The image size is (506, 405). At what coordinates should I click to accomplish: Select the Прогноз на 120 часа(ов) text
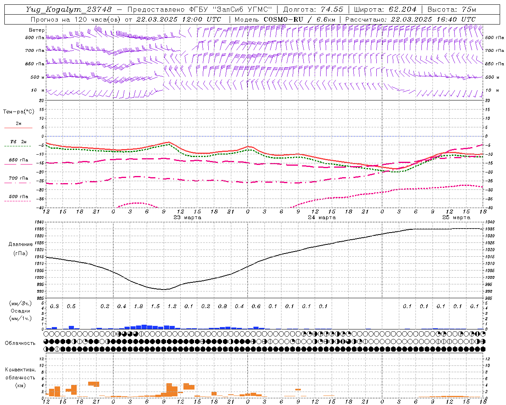point(76,19)
